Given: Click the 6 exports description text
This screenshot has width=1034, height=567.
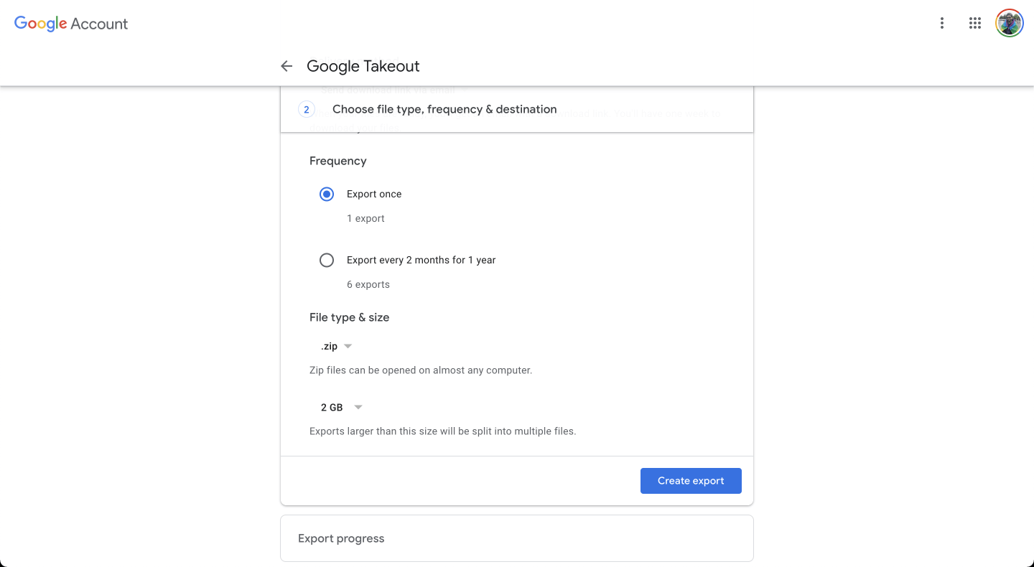Looking at the screenshot, I should [x=368, y=284].
